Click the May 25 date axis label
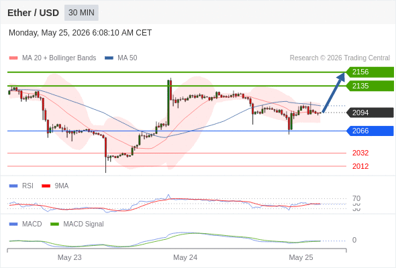Image resolution: width=396 pixels, height=268 pixels. pyautogui.click(x=301, y=257)
